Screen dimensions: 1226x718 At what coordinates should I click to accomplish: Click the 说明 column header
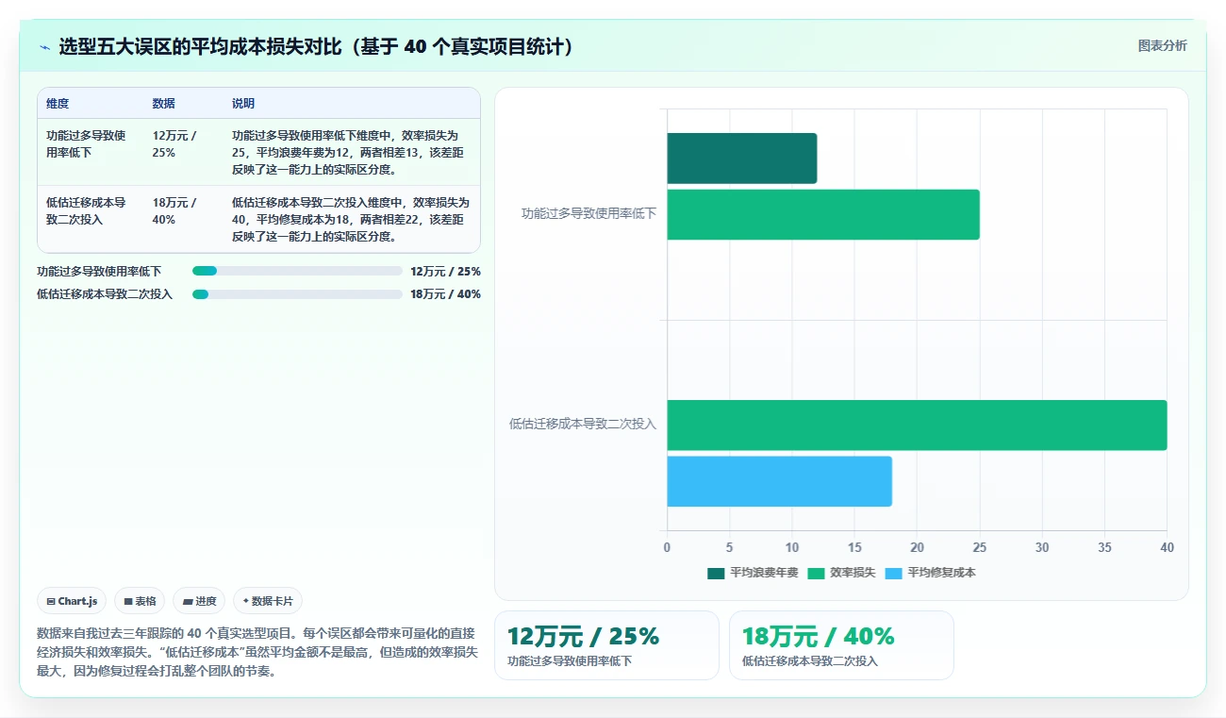coord(243,104)
